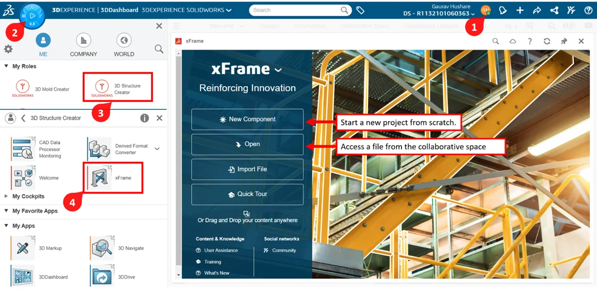Open the 3DDashboard app
The image size is (597, 293).
(39, 277)
